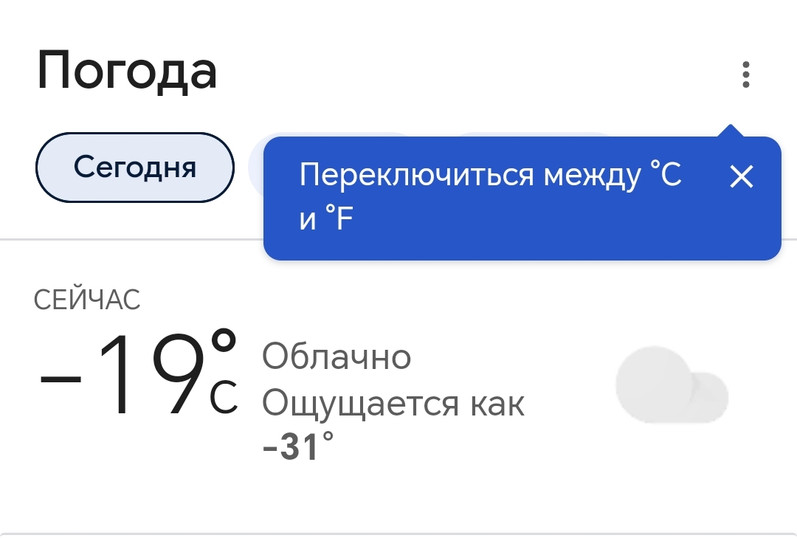Click the tooltip's arrow pointer tip
The width and height of the screenshot is (797, 538).
click(730, 129)
